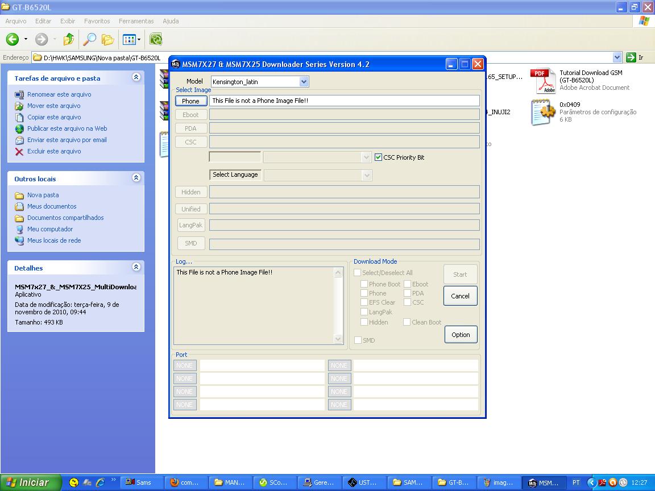Click the smiley quick launch icon
Viewport: 655px width, 491px height.
coord(73,482)
